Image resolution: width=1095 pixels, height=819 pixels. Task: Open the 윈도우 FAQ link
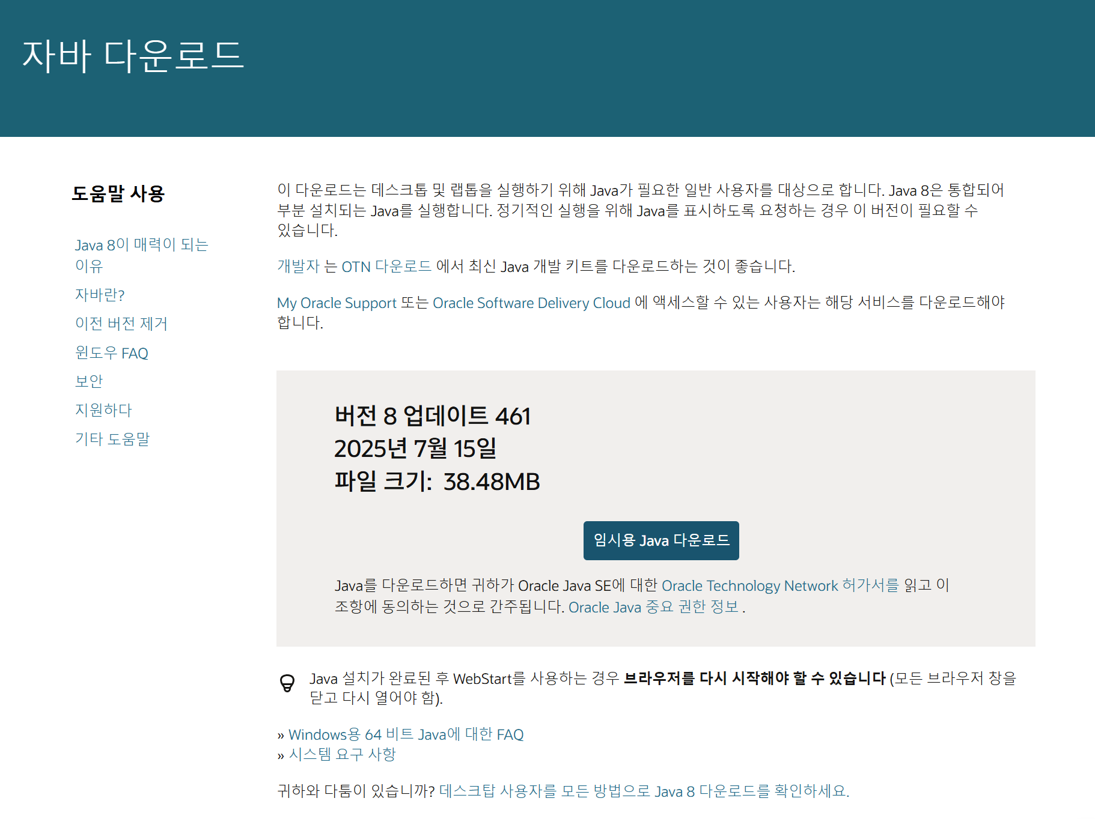coord(112,352)
